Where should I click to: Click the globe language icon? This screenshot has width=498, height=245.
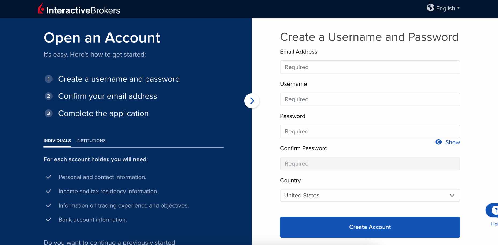[x=430, y=7]
